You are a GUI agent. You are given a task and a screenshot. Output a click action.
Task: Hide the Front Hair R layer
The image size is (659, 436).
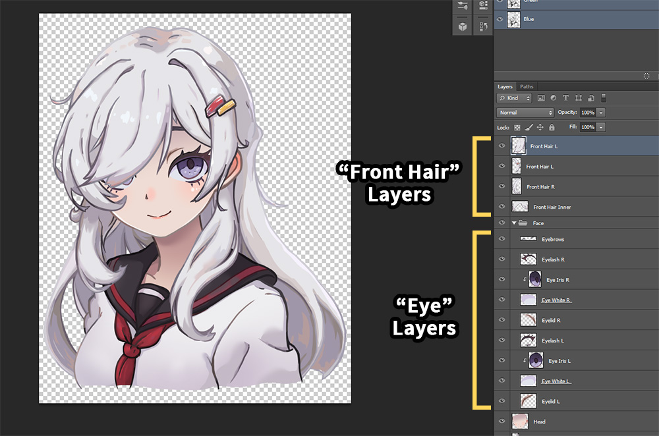coord(501,186)
